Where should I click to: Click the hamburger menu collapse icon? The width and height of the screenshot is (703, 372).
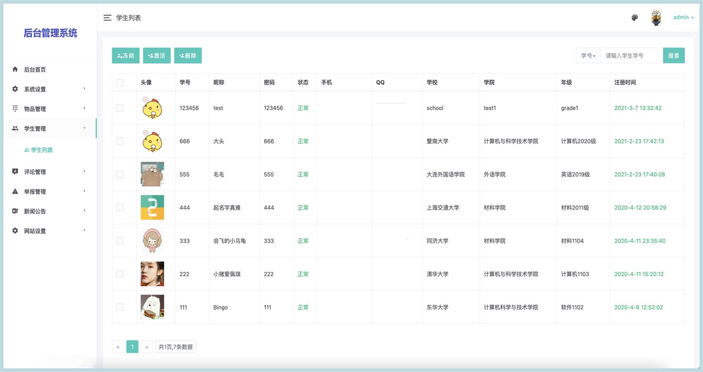(x=108, y=18)
